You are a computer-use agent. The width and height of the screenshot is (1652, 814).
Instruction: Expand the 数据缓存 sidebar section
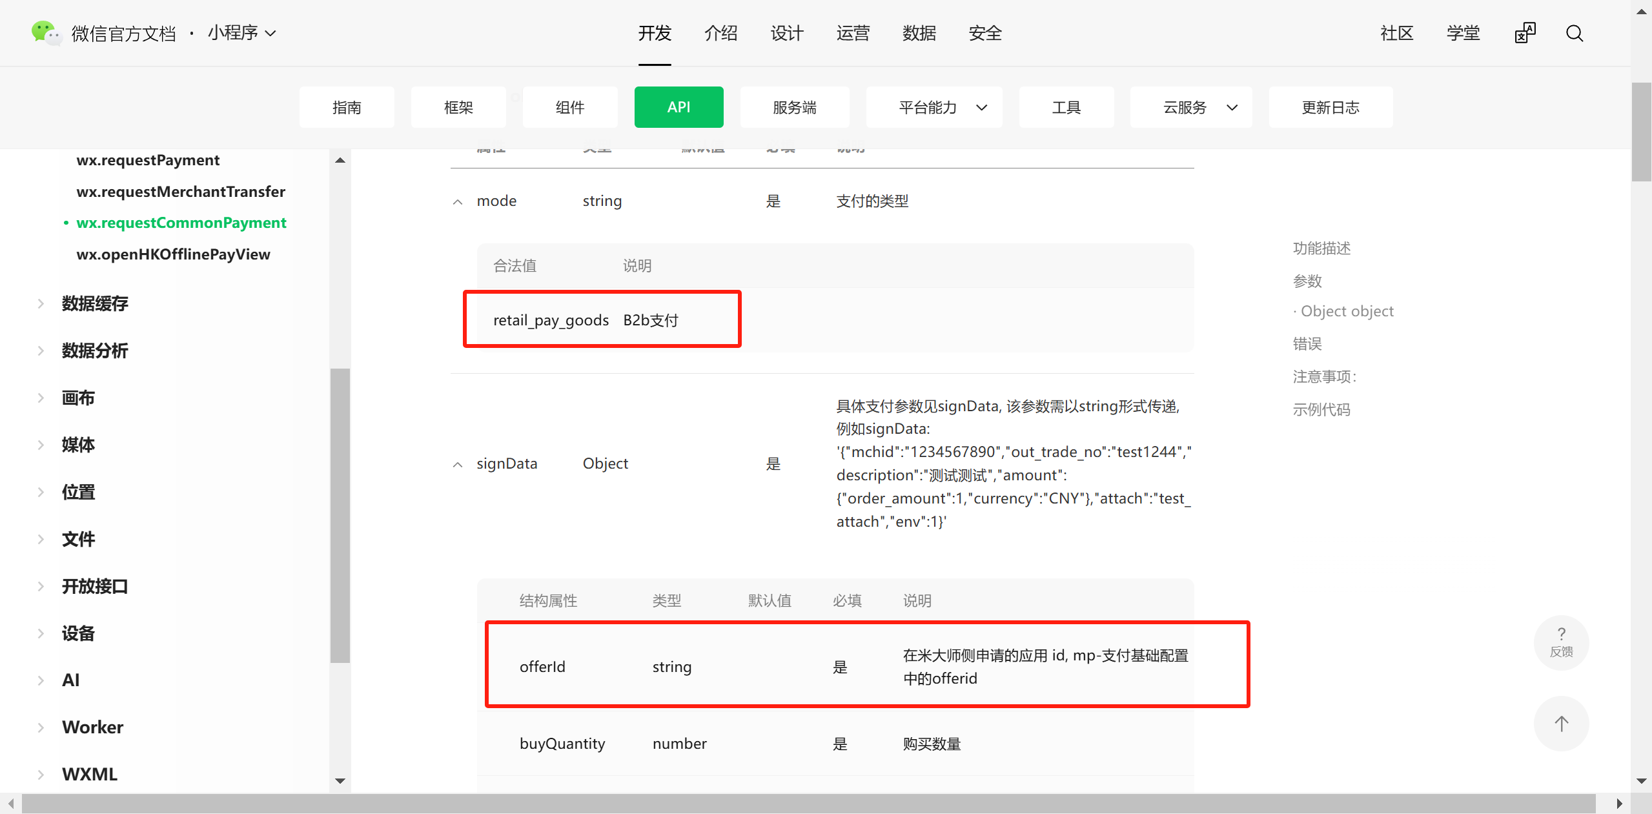point(41,303)
